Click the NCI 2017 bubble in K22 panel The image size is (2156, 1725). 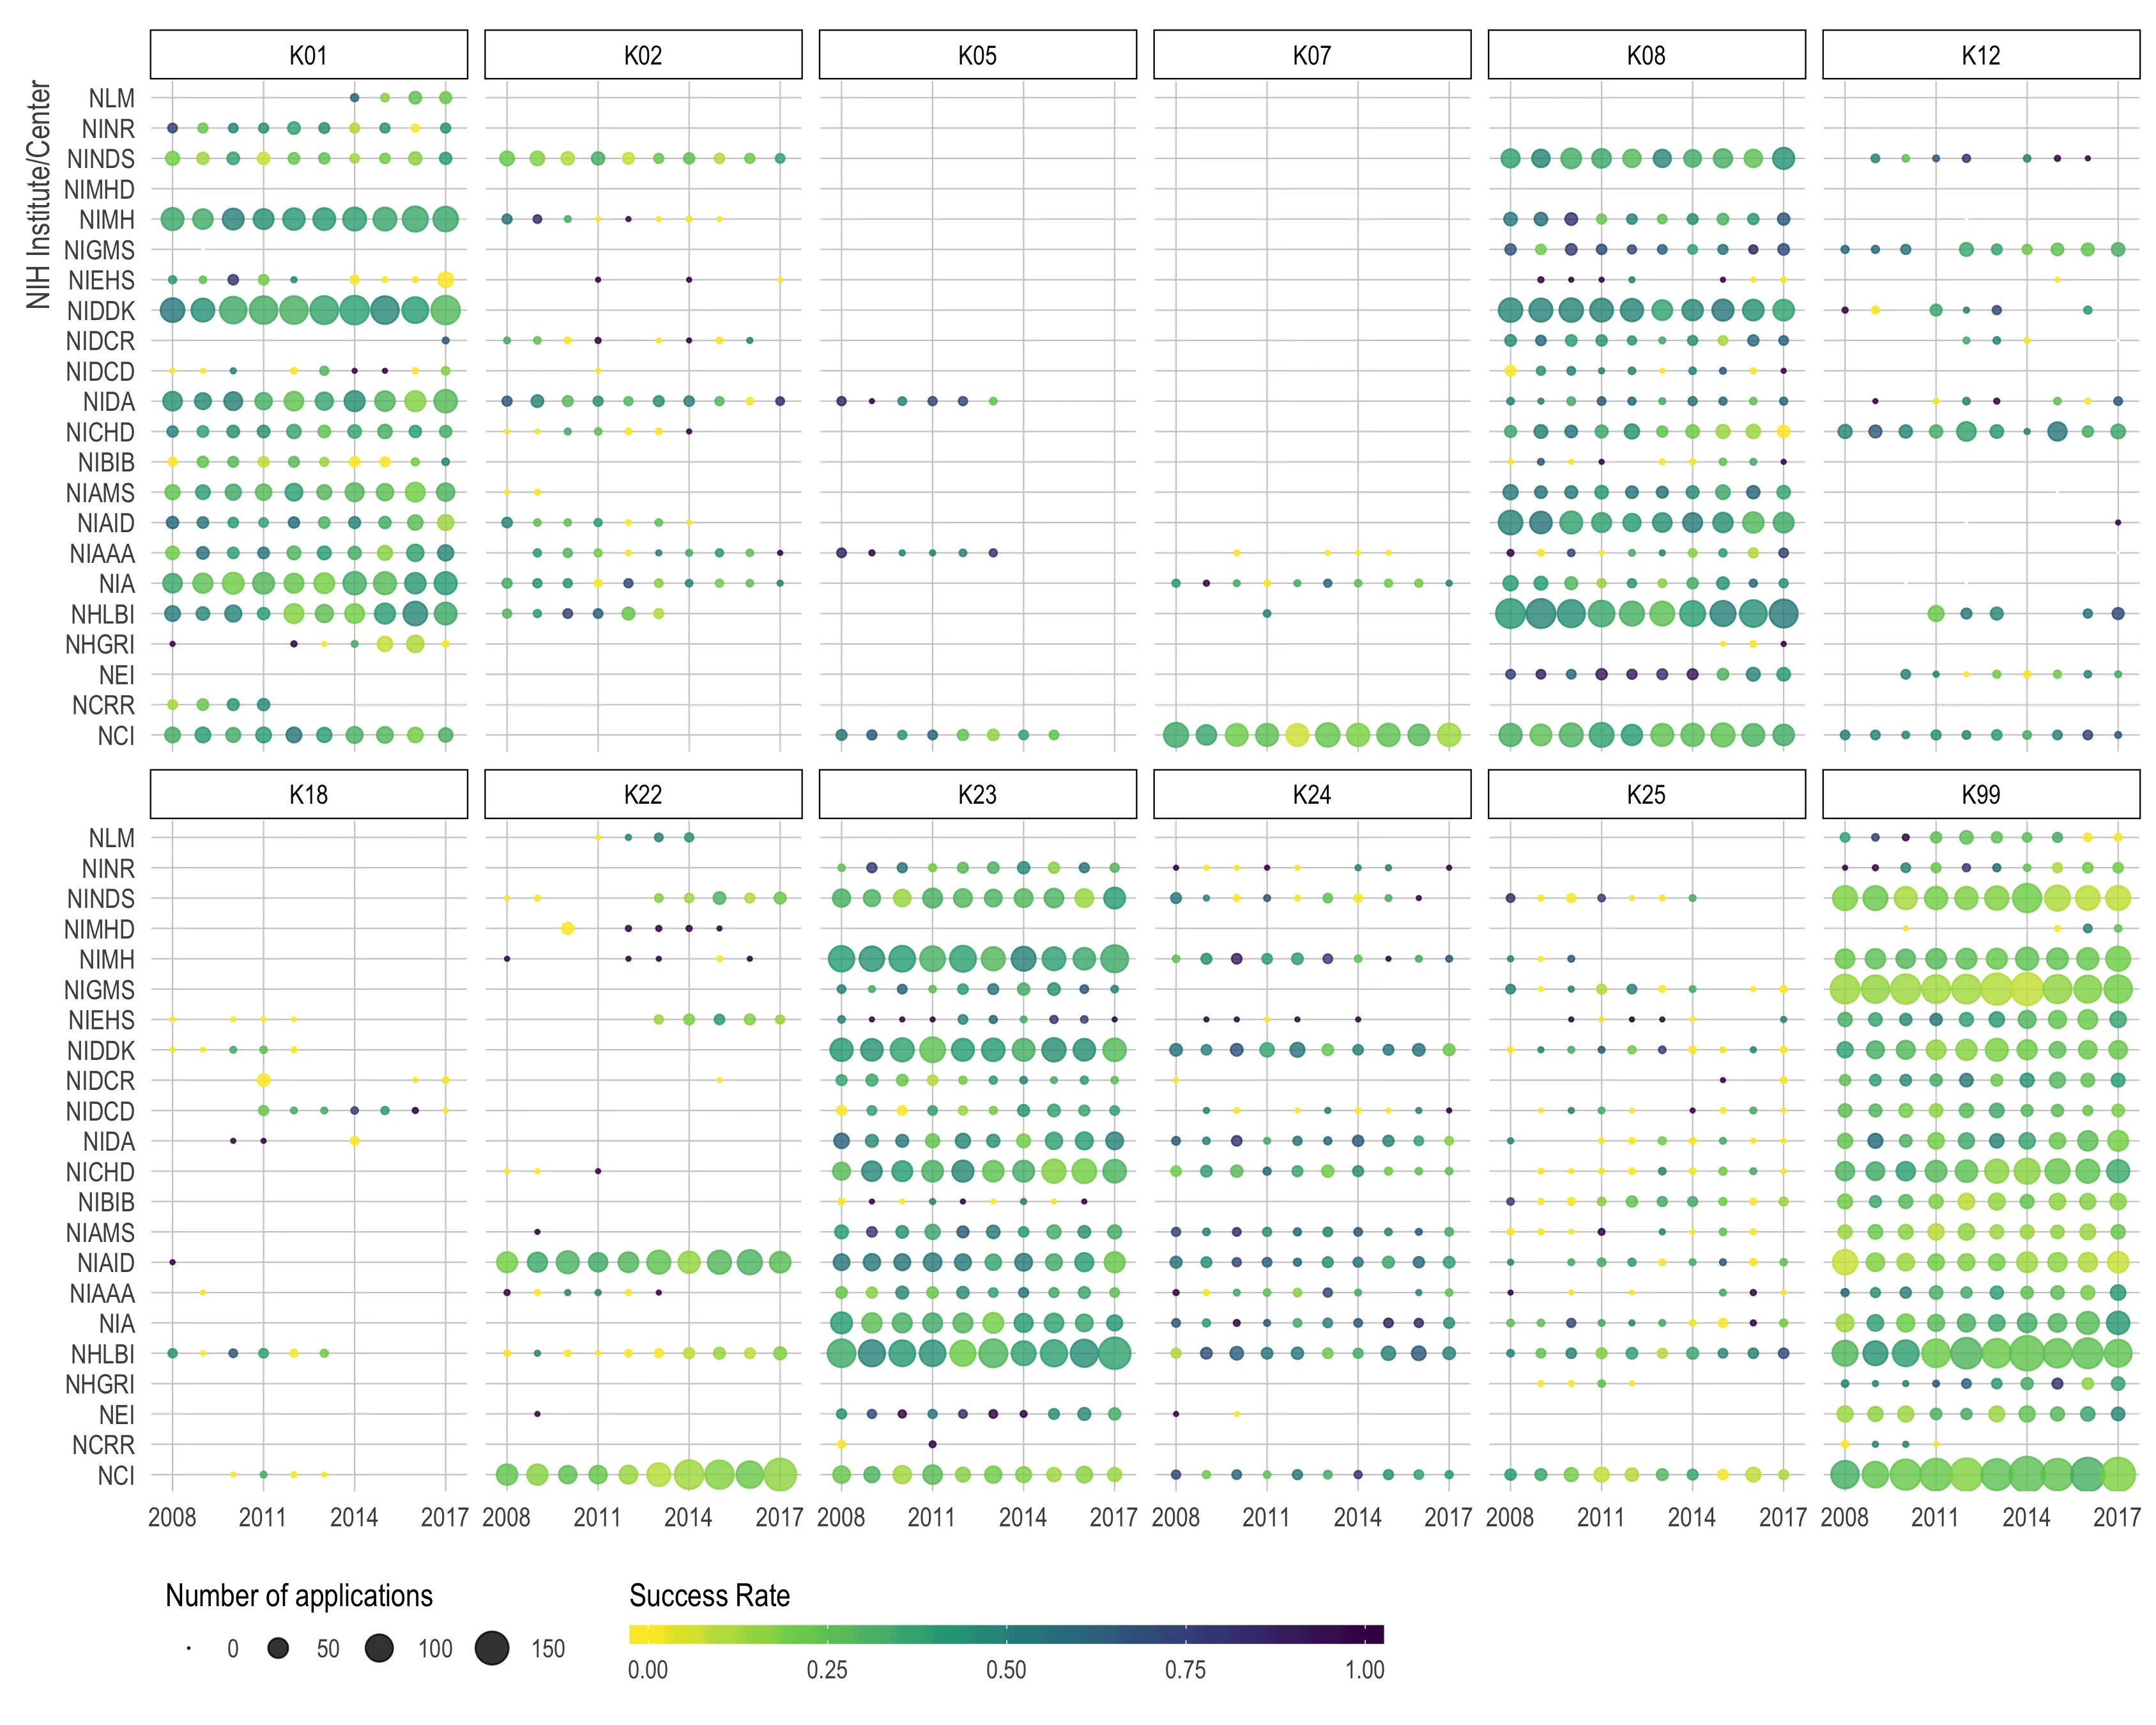pos(780,1475)
